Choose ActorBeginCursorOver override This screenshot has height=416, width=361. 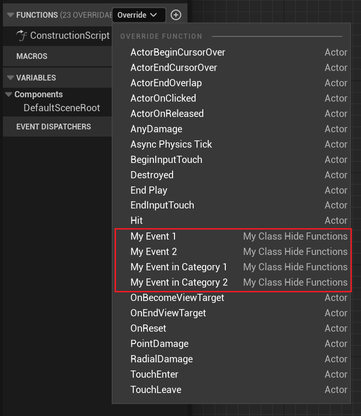pos(177,52)
